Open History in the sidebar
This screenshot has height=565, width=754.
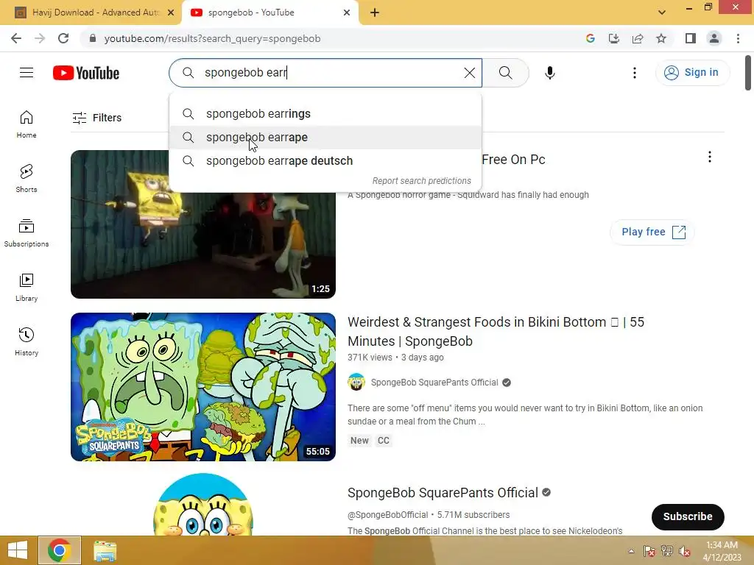click(x=27, y=341)
